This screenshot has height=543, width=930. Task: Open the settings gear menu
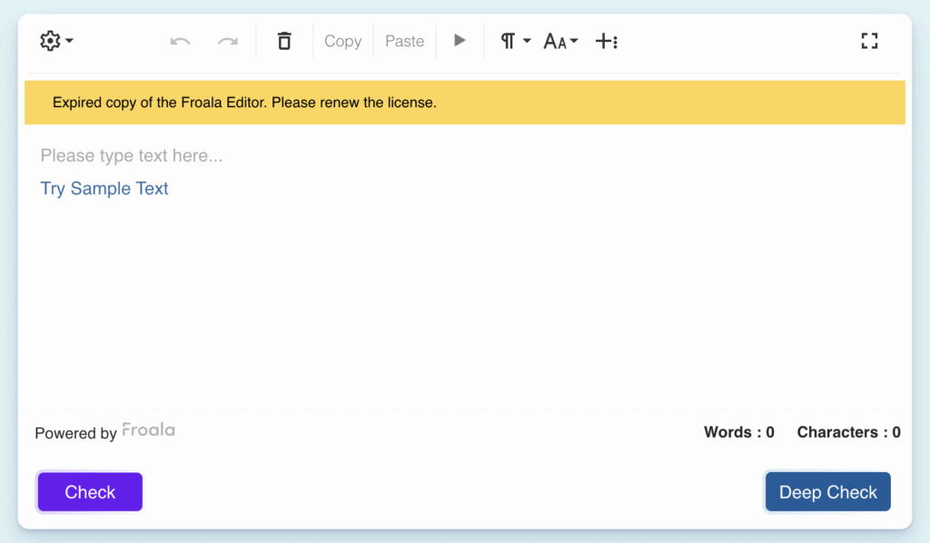tap(56, 41)
